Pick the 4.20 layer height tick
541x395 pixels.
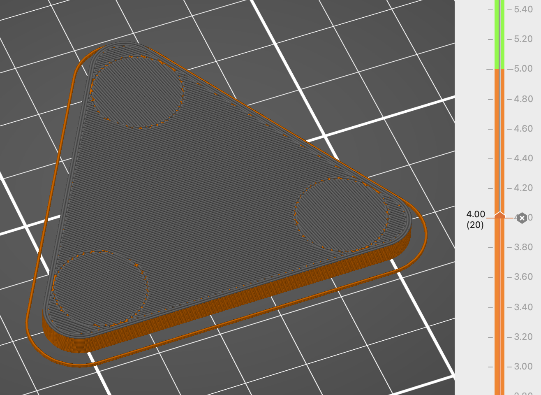pos(523,188)
